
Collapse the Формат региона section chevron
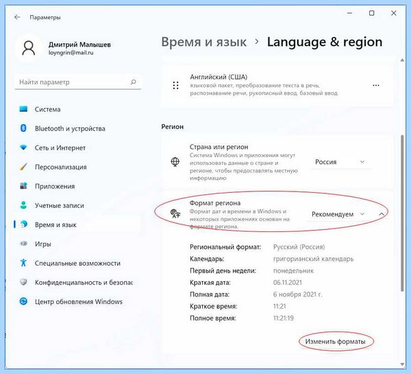tap(382, 214)
